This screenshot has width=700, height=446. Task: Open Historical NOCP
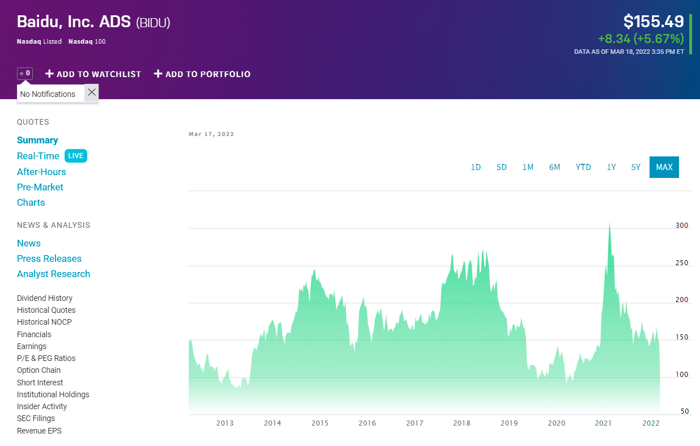coord(44,322)
